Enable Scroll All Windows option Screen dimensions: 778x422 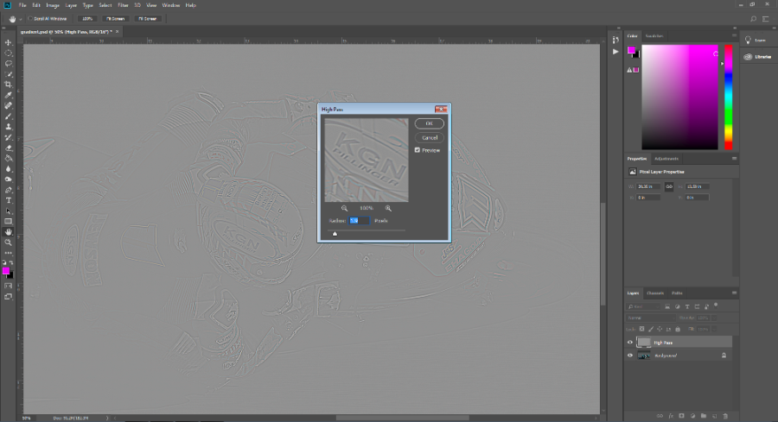30,19
